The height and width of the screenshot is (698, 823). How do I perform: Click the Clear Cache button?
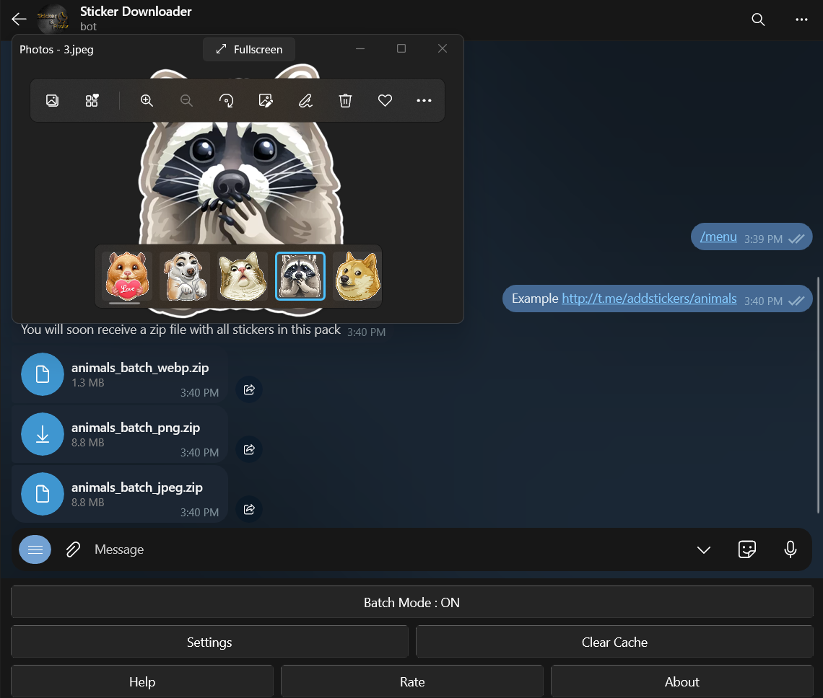pos(614,642)
